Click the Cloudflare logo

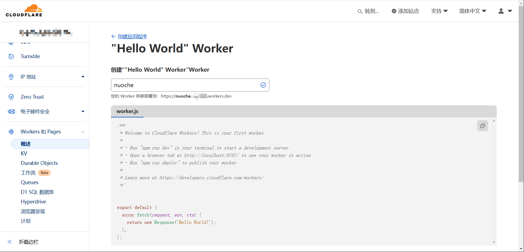tap(24, 11)
